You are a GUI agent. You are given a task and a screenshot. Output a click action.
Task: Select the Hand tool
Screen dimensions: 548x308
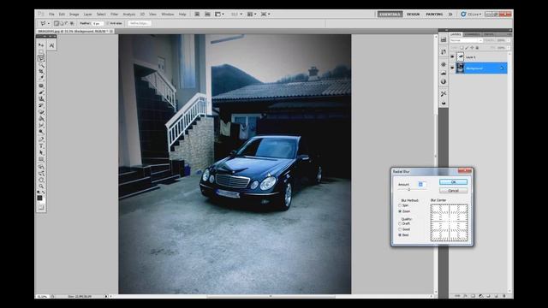click(41, 181)
